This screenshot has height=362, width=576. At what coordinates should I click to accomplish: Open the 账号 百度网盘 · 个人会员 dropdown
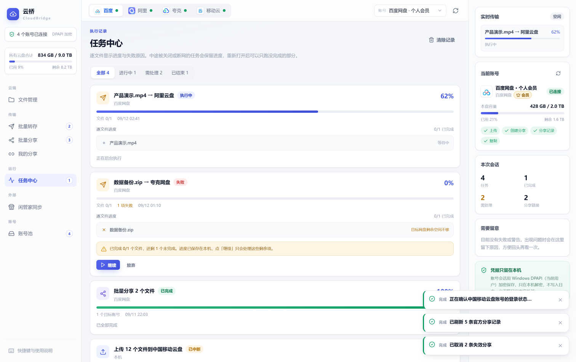[410, 11]
